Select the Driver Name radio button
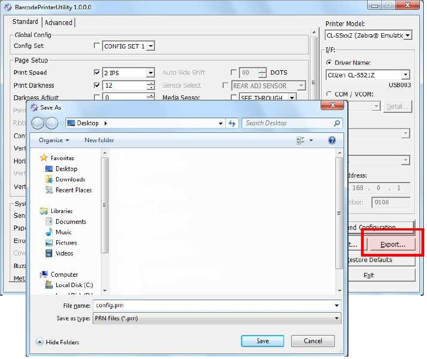This screenshot has width=427, height=359. pyautogui.click(x=329, y=63)
